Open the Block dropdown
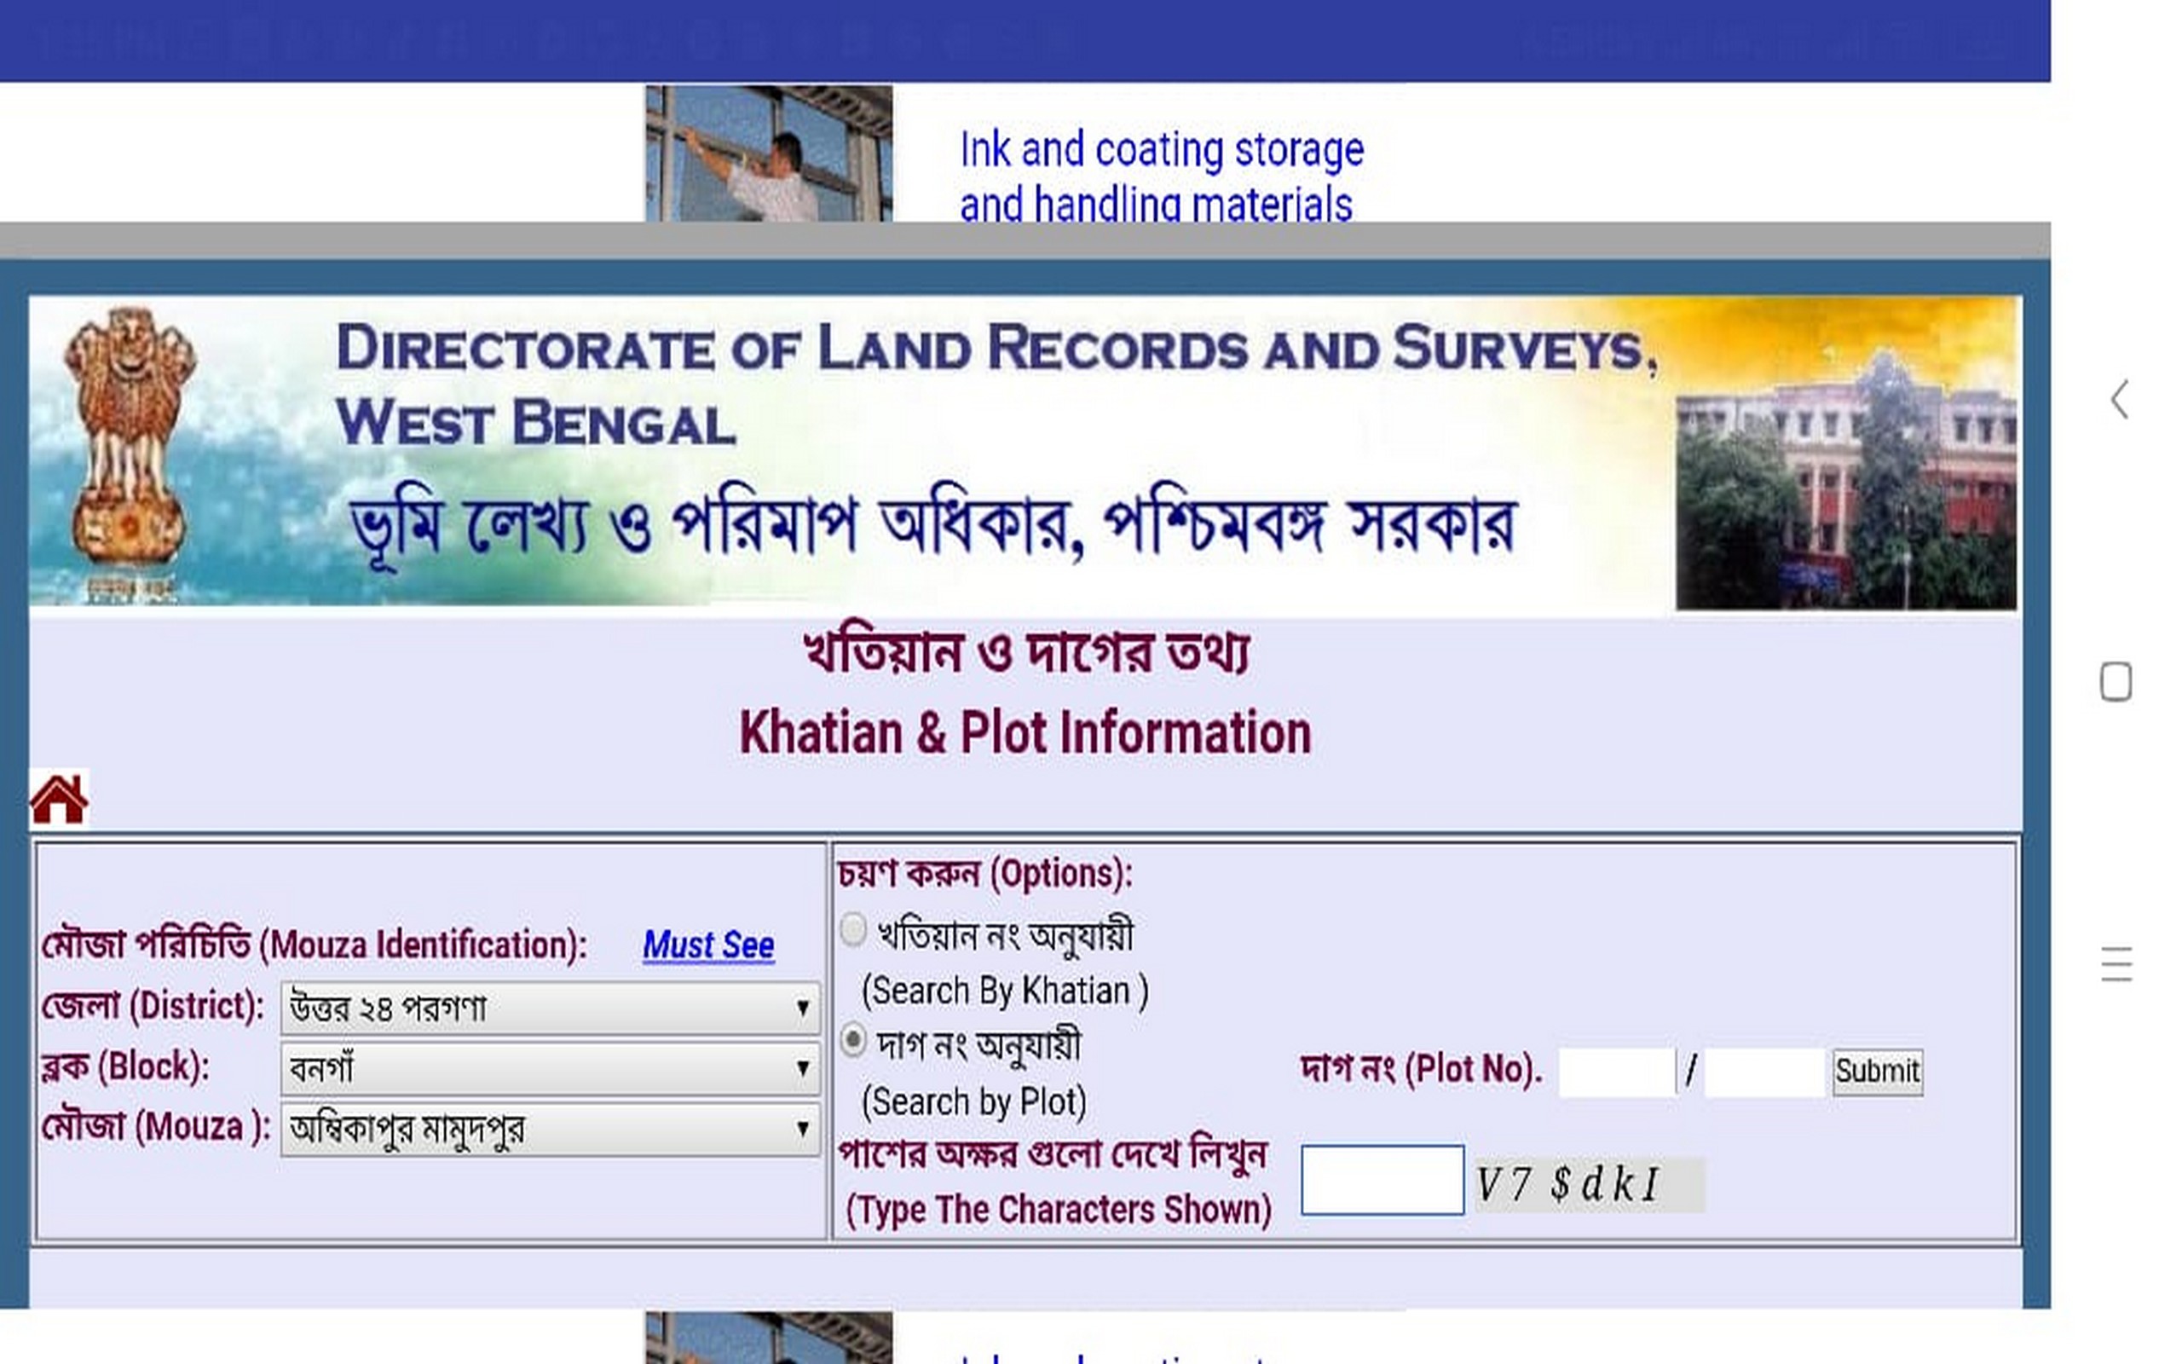The width and height of the screenshot is (2182, 1364). tap(550, 1069)
